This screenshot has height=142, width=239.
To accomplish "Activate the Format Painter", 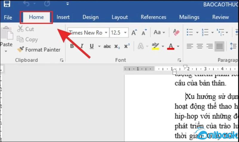I will pos(39,50).
